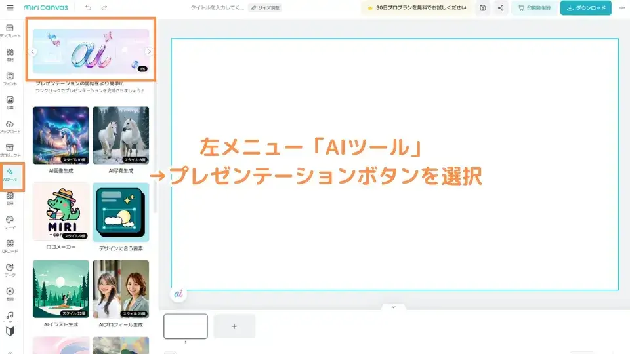Collapse the page strip with chevron

pyautogui.click(x=394, y=307)
